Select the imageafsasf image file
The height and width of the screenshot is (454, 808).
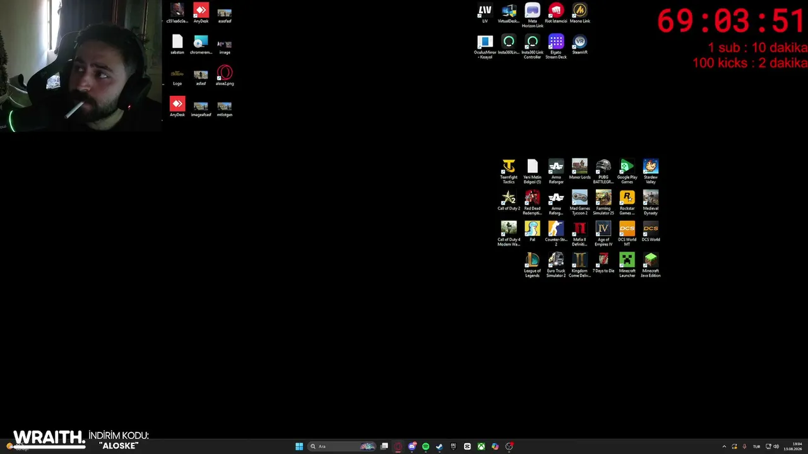pos(201,109)
